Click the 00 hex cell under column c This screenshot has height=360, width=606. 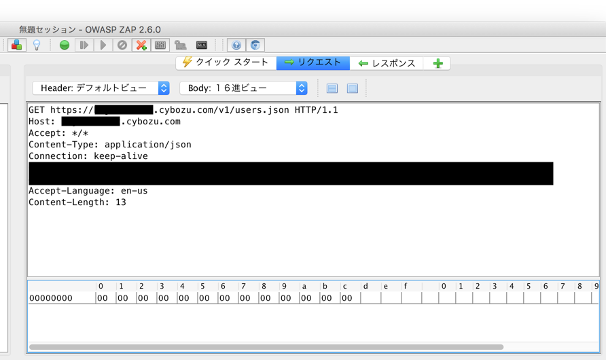point(347,298)
